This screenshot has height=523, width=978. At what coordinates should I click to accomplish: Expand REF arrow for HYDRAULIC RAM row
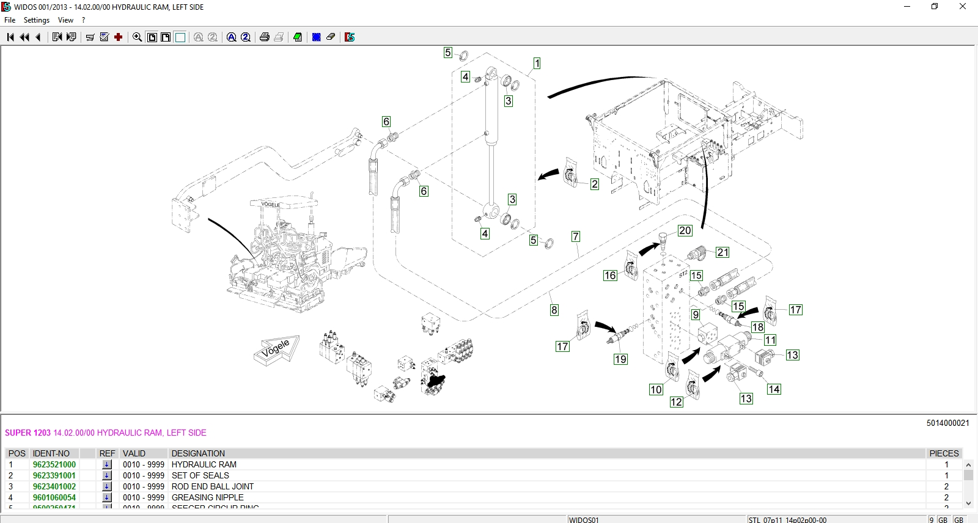point(107,464)
